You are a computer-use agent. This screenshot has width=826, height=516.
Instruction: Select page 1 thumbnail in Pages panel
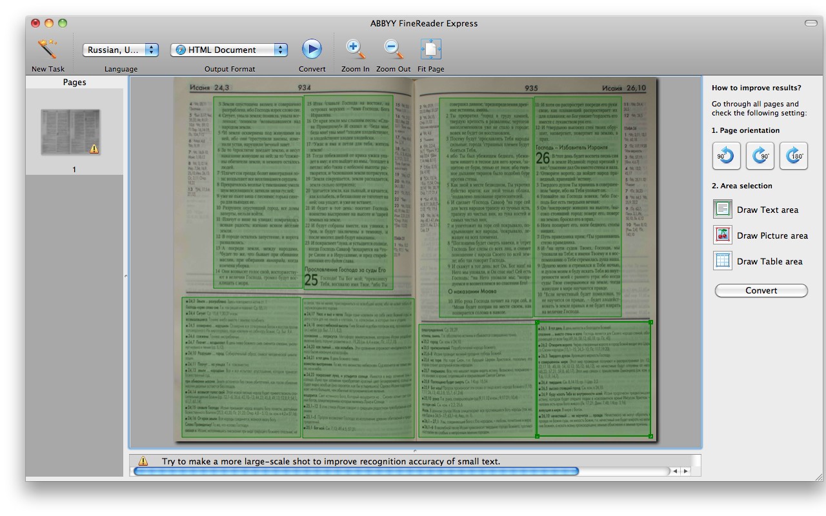click(x=71, y=132)
